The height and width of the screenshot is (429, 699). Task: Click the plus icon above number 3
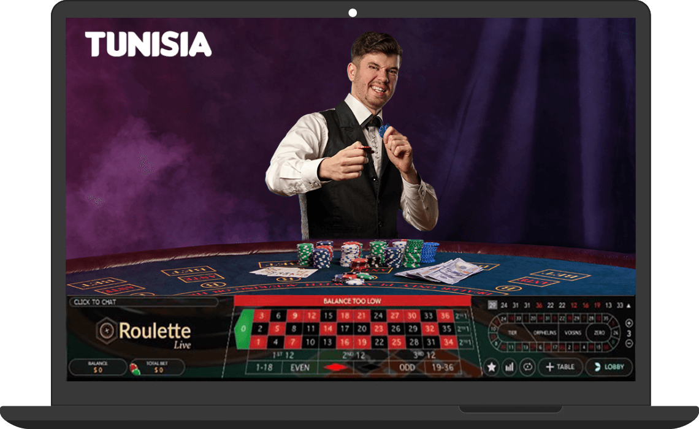click(x=629, y=323)
